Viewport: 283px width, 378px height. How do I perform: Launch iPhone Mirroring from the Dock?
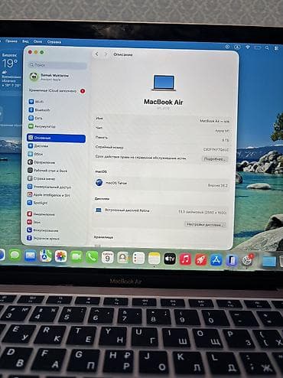(x=232, y=260)
